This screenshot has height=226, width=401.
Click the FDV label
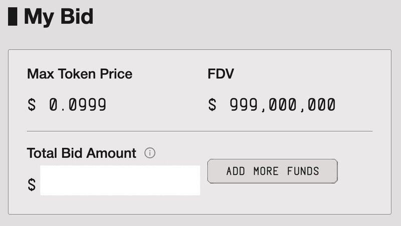pyautogui.click(x=221, y=75)
